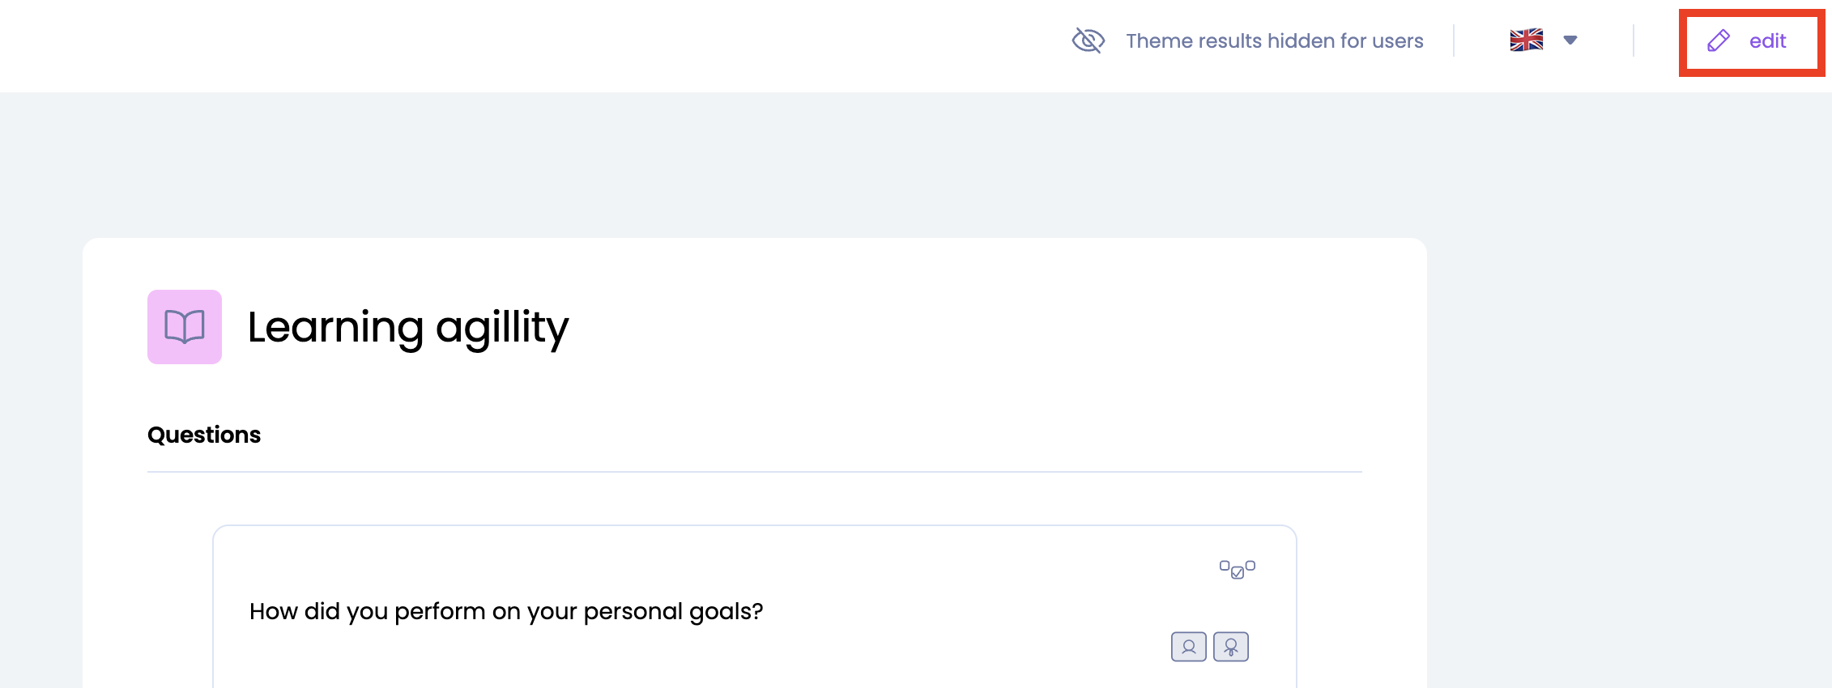Click the right empty square of type icon

(x=1250, y=565)
